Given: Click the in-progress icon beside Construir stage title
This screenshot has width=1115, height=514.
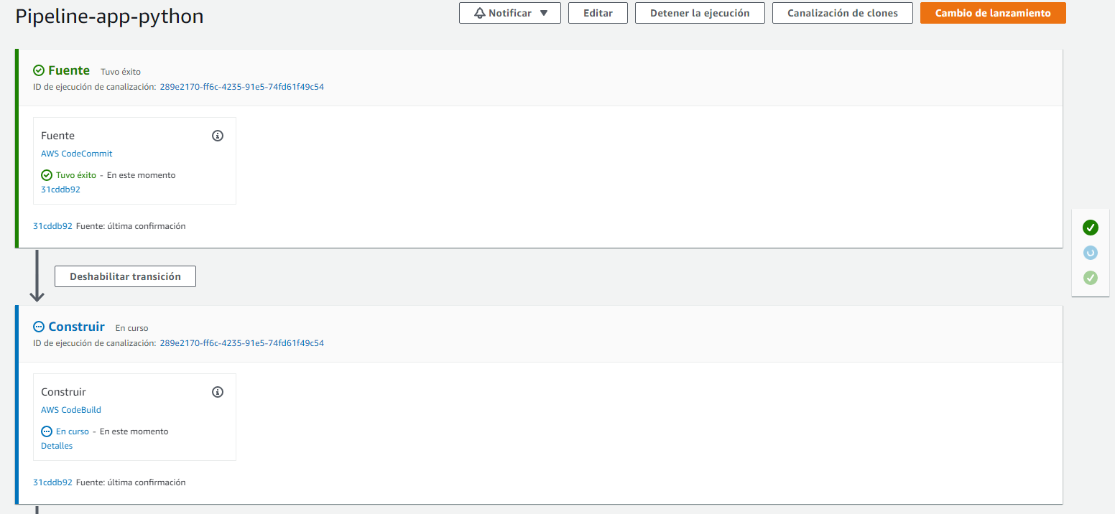Looking at the screenshot, I should (39, 327).
